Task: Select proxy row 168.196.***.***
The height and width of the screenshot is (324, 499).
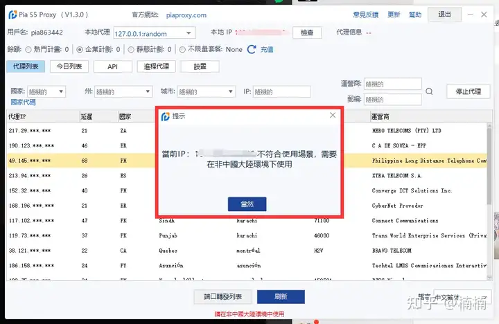Action: click(x=247, y=206)
